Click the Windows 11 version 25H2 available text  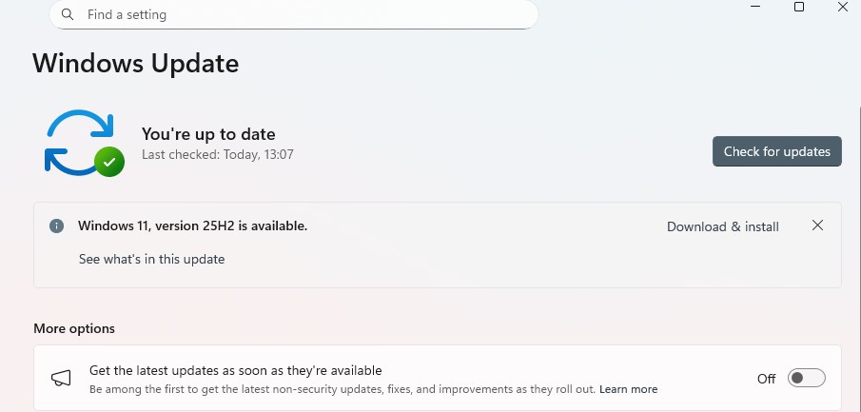pos(192,226)
